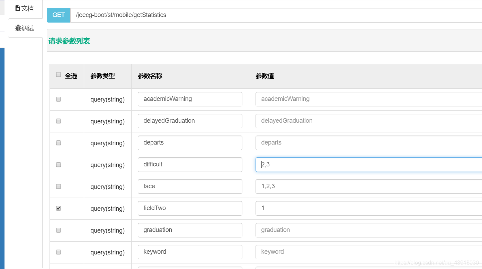
Task: Check the keyword row checkbox
Action: 59,252
